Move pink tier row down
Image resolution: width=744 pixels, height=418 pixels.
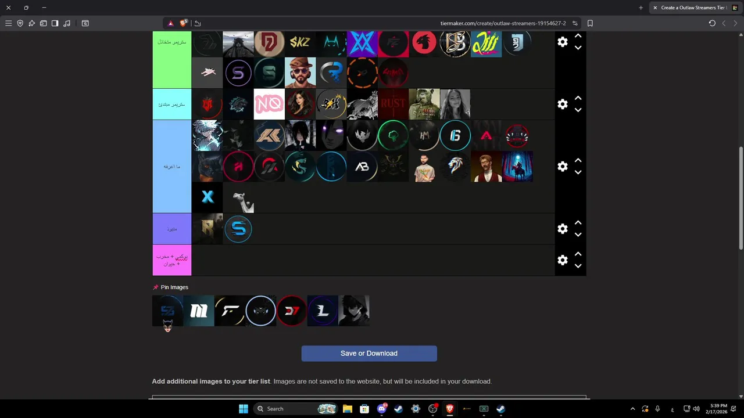578,266
